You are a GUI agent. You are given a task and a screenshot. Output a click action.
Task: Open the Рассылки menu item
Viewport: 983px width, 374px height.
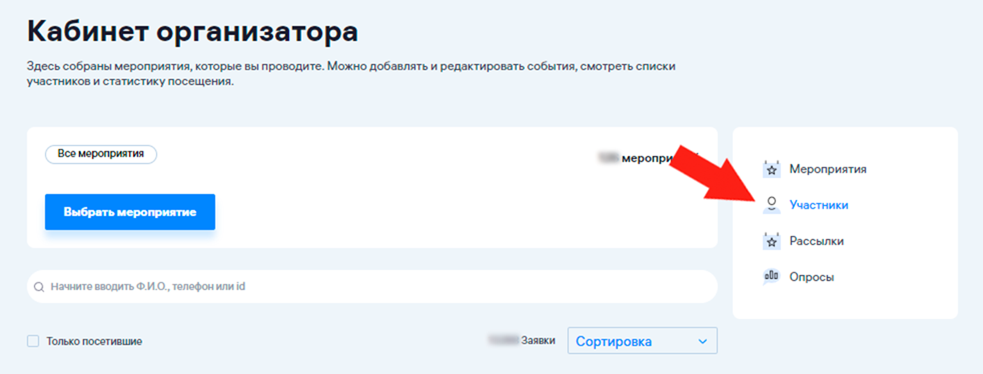(x=816, y=241)
